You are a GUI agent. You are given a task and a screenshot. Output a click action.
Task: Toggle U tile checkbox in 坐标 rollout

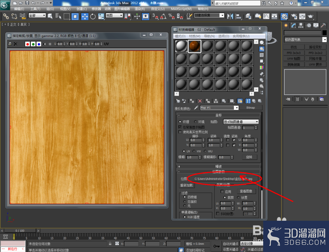pyautogui.click(x=234, y=140)
